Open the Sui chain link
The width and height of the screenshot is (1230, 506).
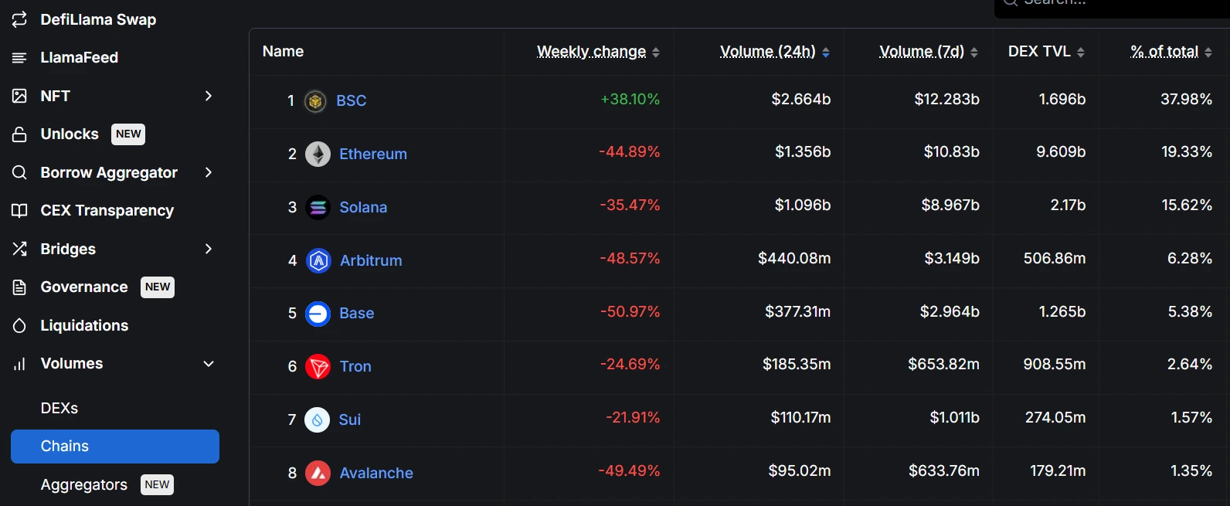[x=350, y=420]
